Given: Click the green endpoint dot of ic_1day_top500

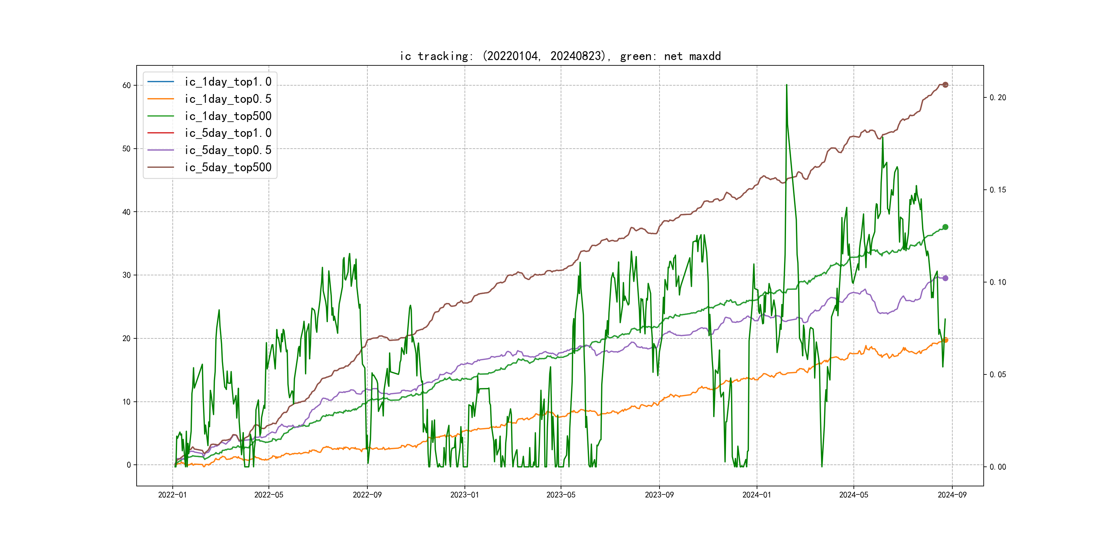Looking at the screenshot, I should coord(945,227).
